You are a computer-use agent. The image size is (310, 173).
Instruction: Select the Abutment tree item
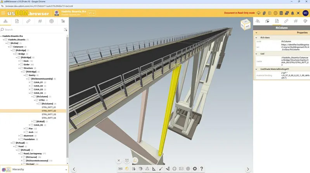coord(28,136)
